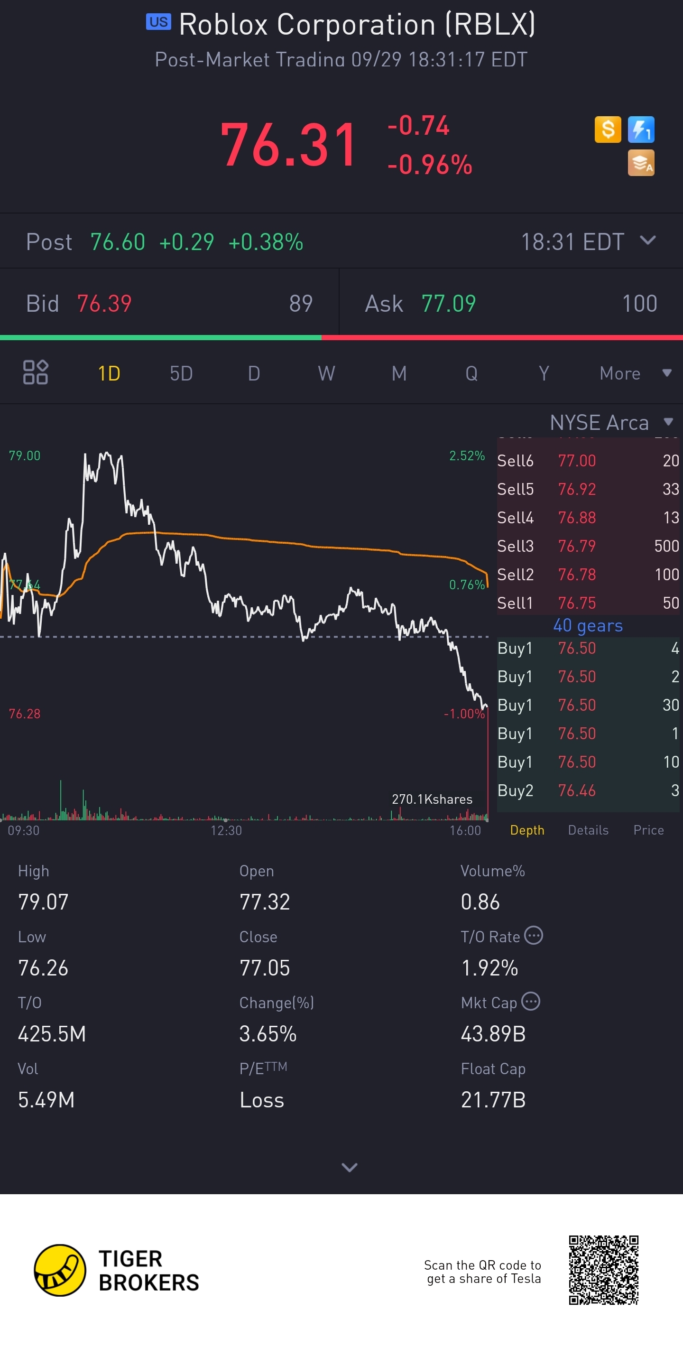The width and height of the screenshot is (683, 1347).
Task: Select Sell6 order row at 77.00
Action: click(x=589, y=461)
